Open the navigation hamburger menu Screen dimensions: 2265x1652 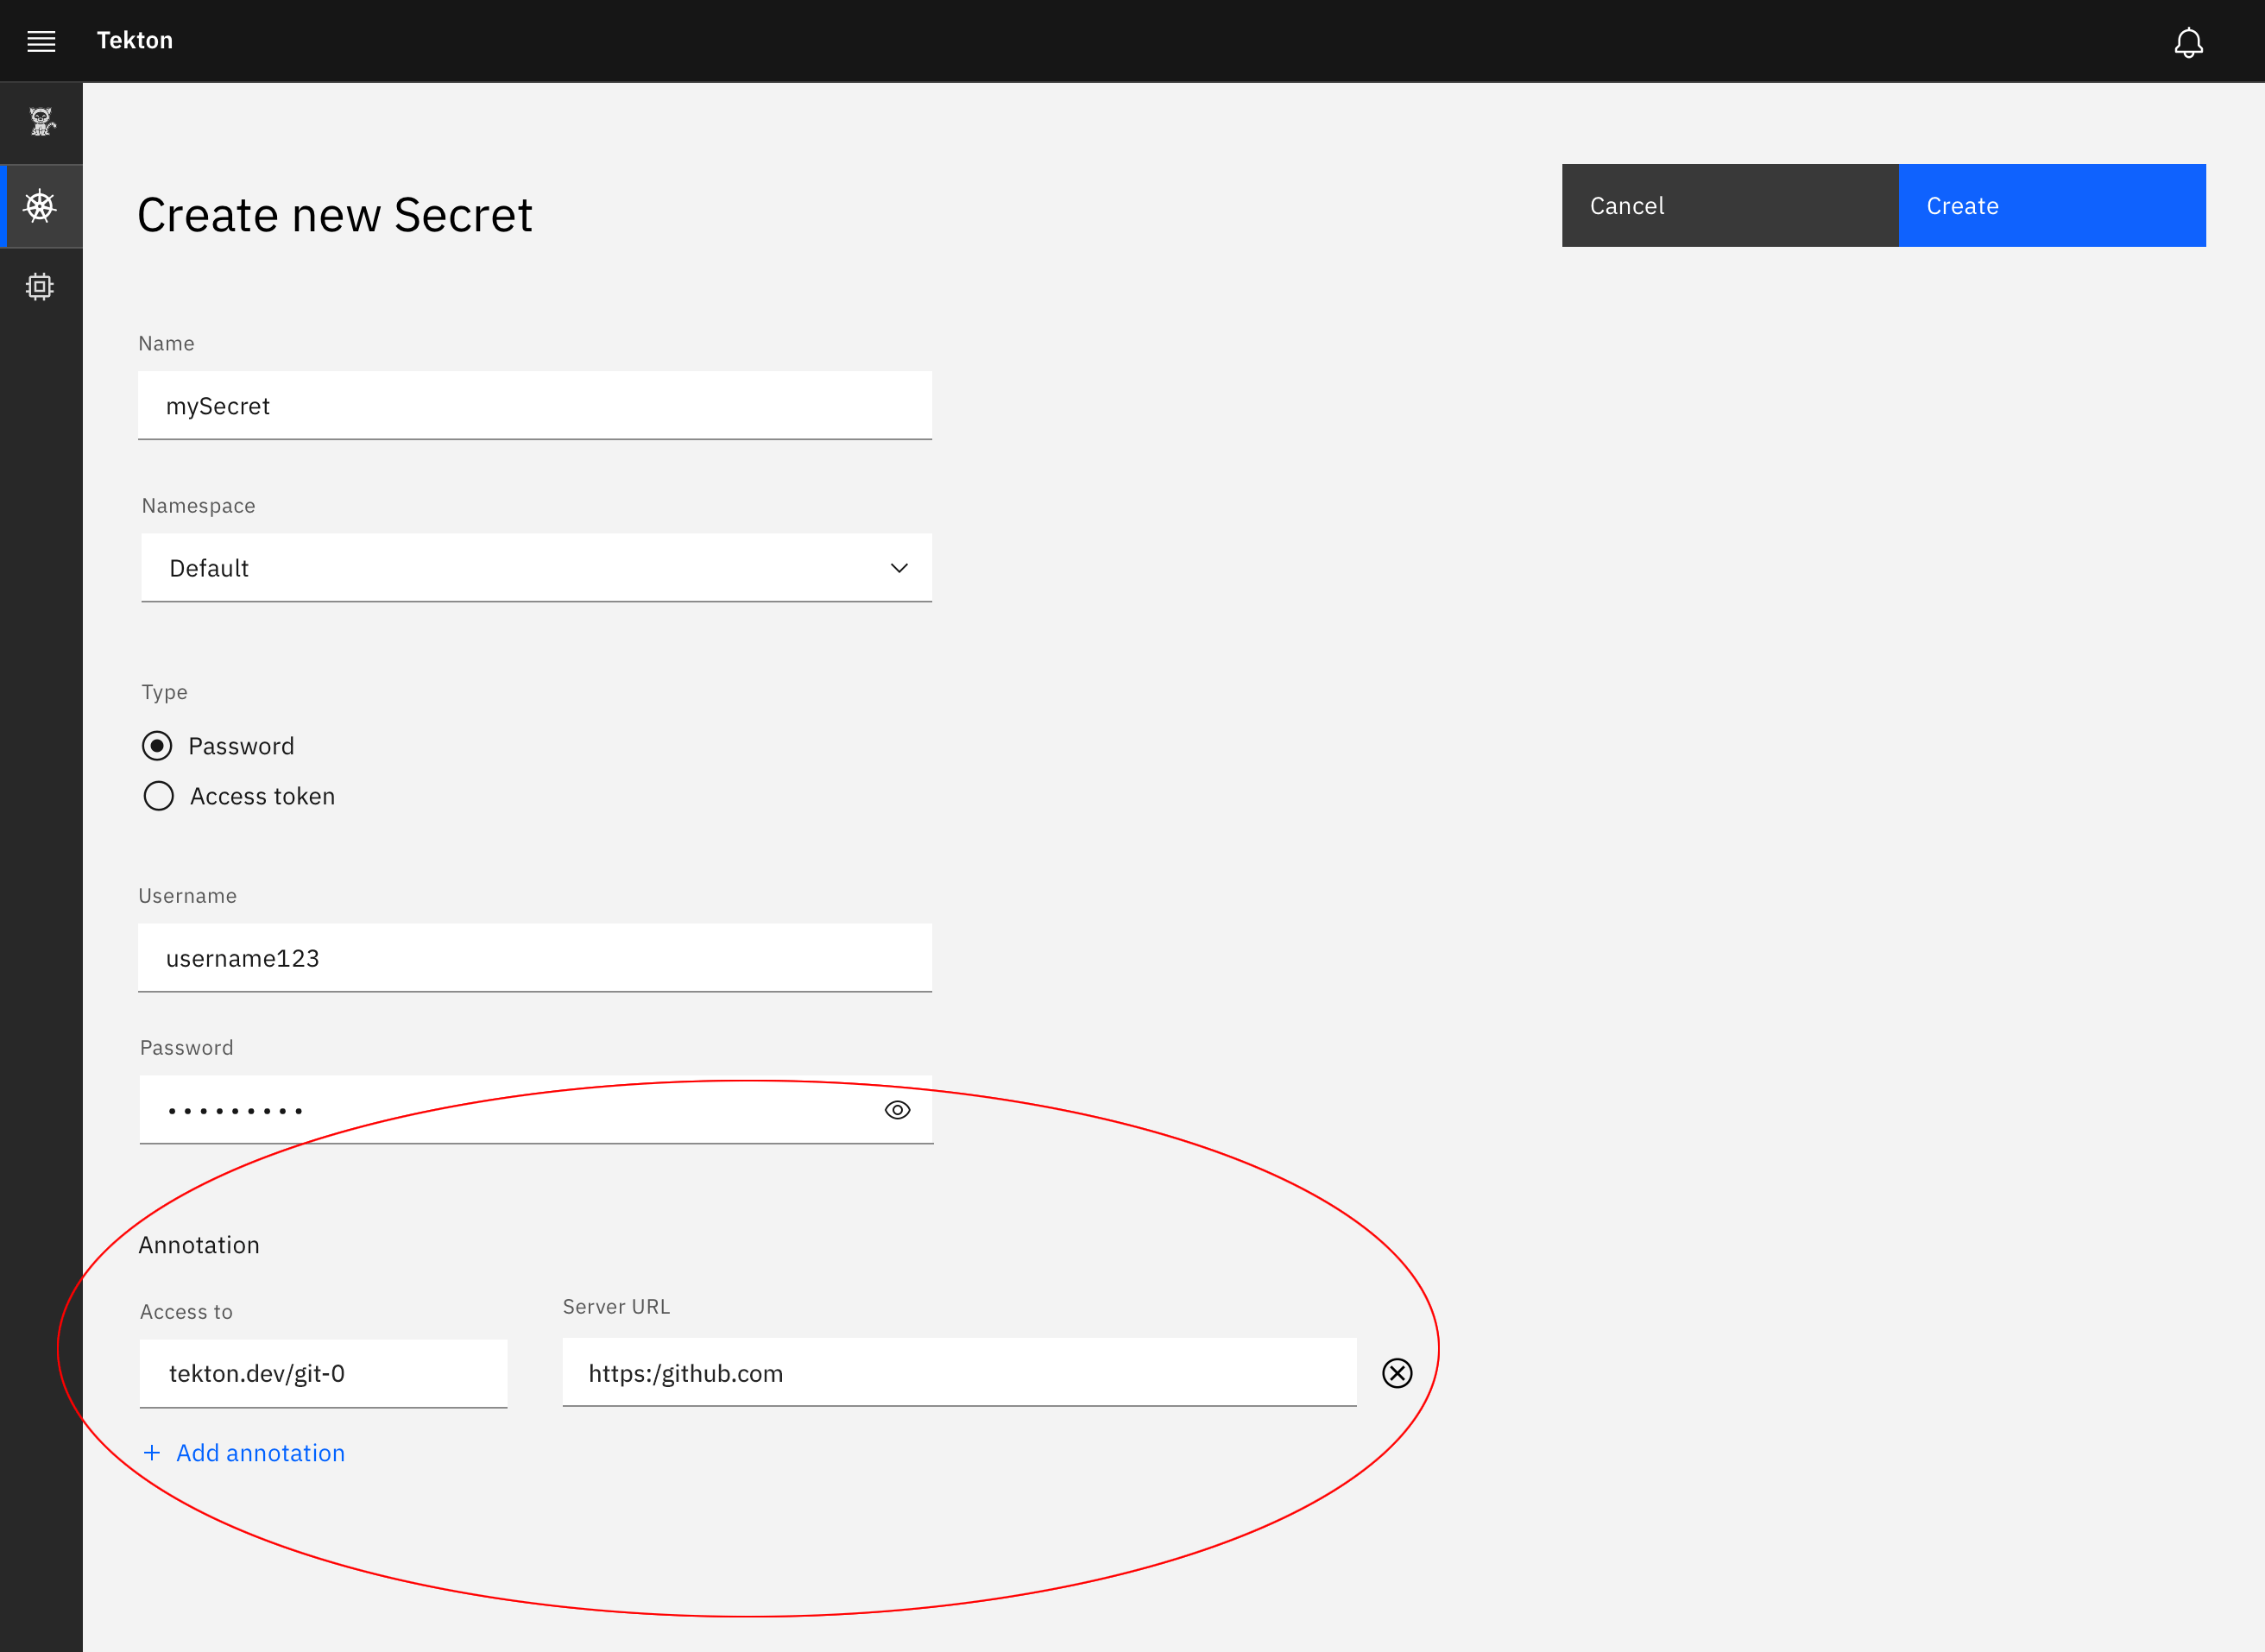pyautogui.click(x=41, y=40)
